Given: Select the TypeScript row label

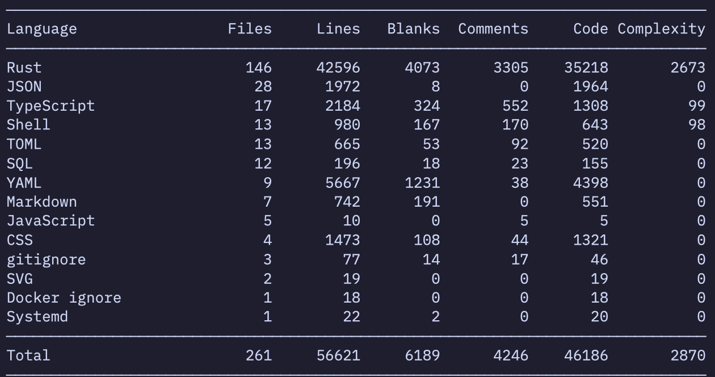Looking at the screenshot, I should pyautogui.click(x=51, y=106).
